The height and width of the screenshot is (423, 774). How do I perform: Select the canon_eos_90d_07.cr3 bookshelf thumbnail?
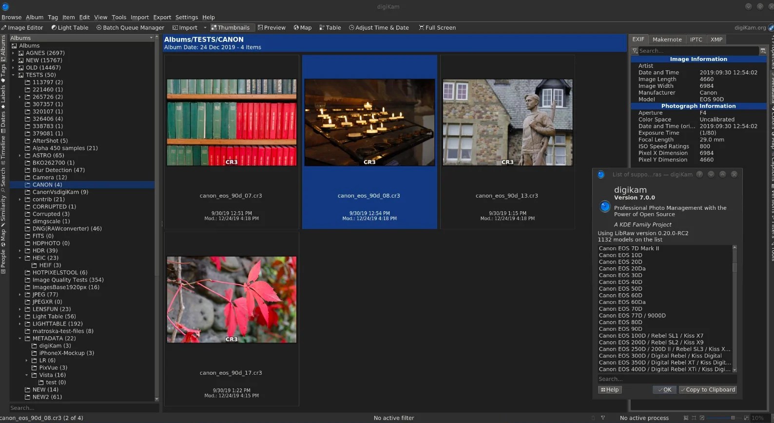pos(232,122)
